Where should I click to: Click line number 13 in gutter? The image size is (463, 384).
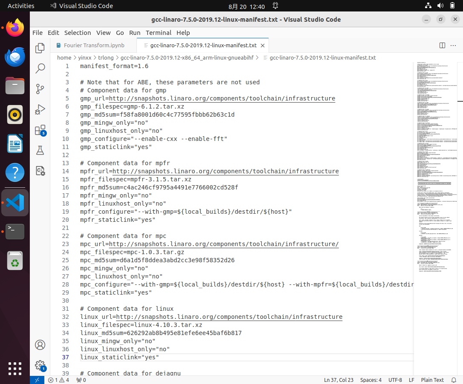coord(66,163)
